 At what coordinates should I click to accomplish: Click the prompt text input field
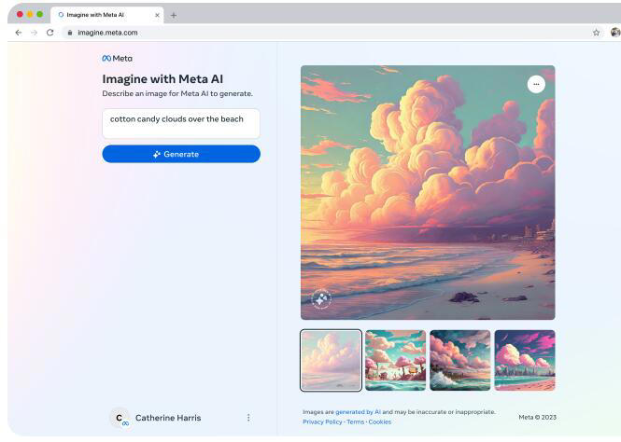click(x=181, y=124)
